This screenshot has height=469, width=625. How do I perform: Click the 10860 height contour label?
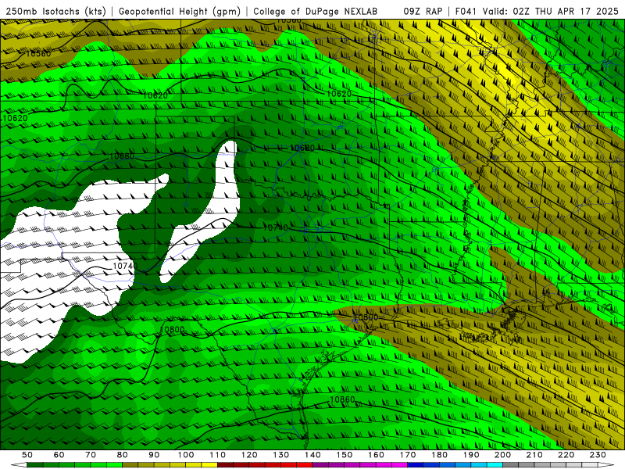342,399
